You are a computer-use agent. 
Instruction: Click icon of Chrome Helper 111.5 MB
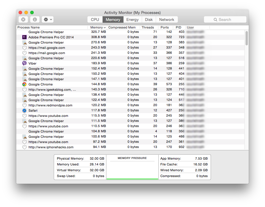(x=24, y=121)
